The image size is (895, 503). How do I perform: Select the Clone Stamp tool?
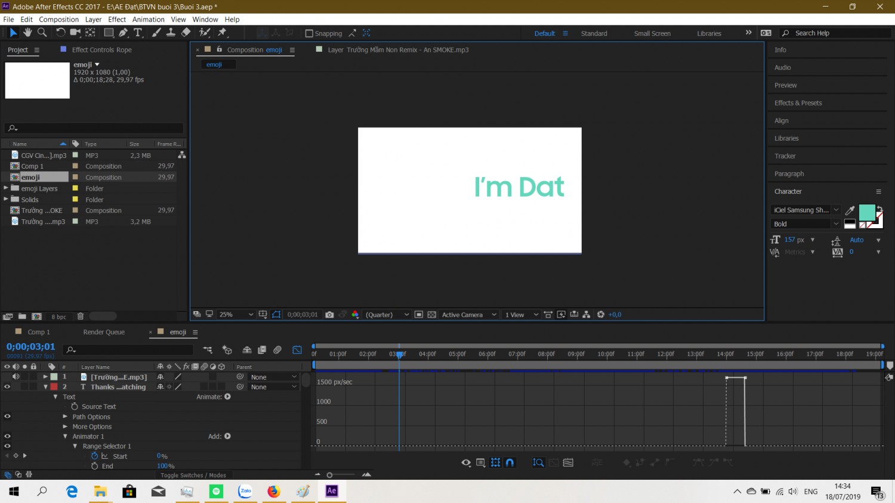pos(171,33)
